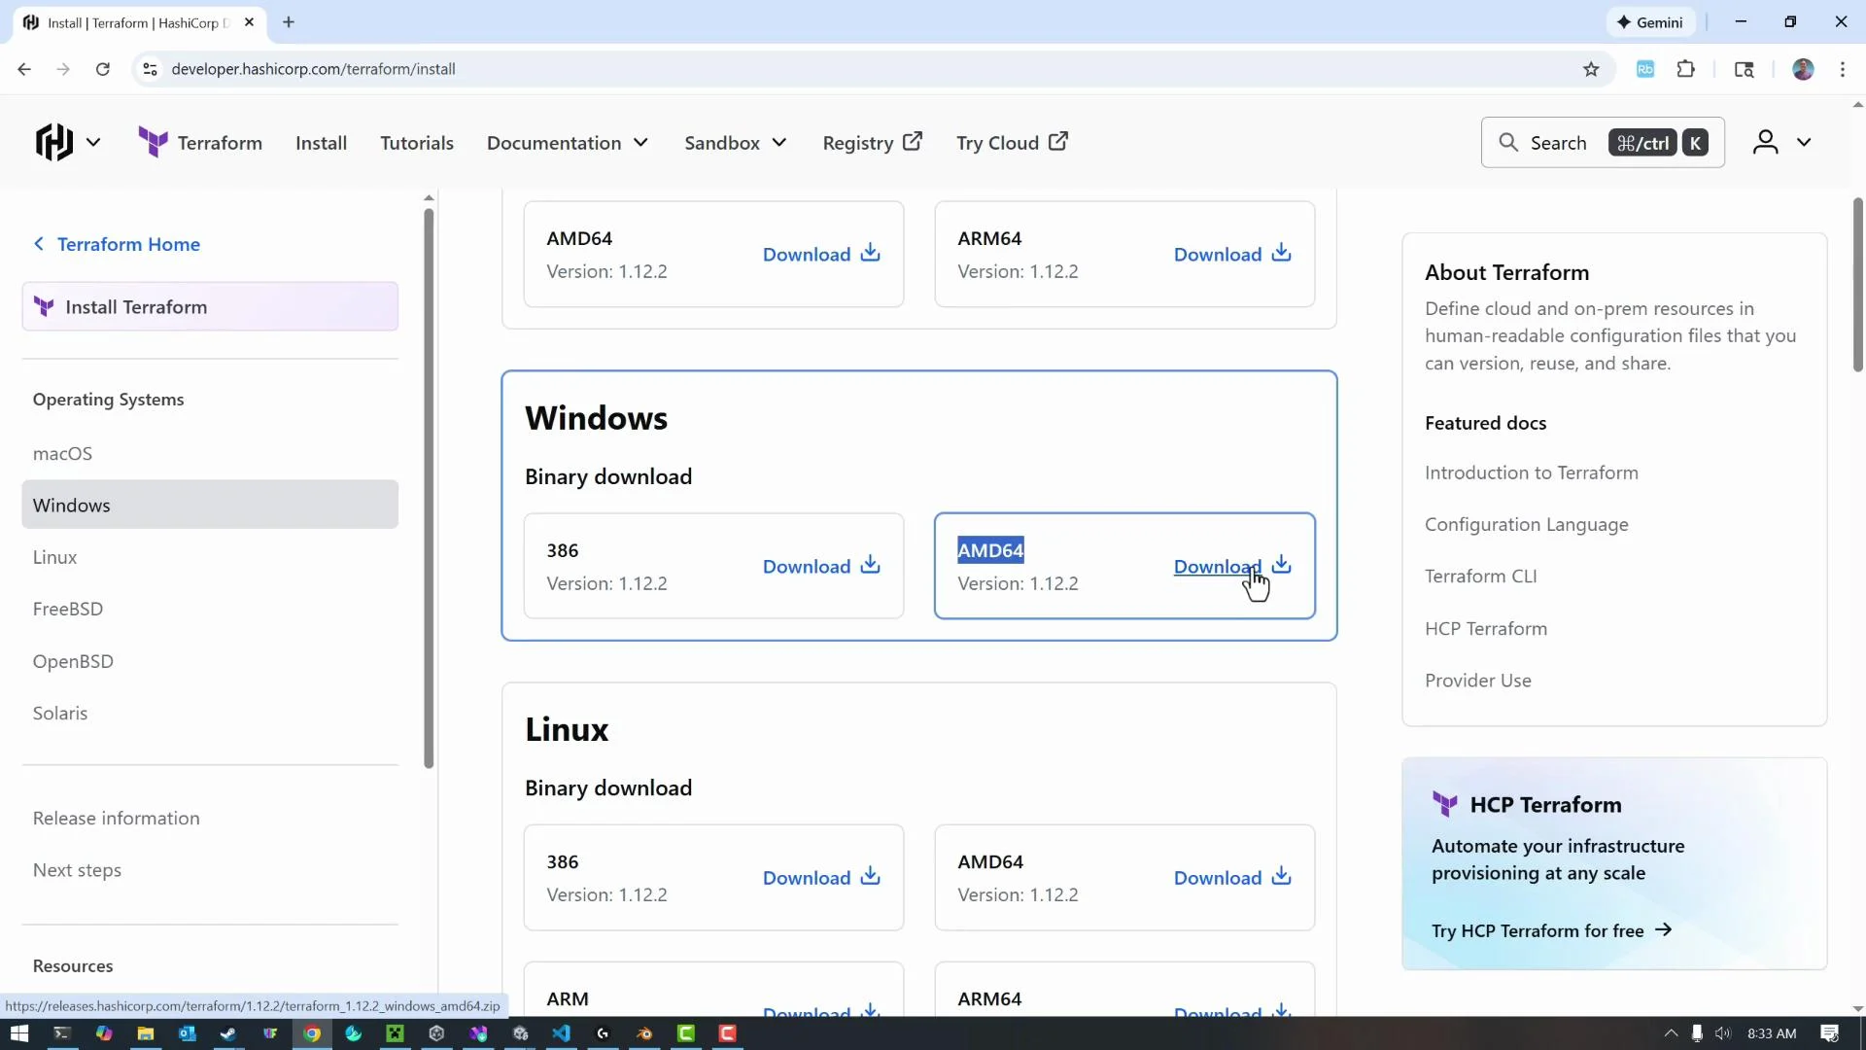The image size is (1866, 1050).
Task: Click the browser forward arrow
Action: pyautogui.click(x=63, y=69)
